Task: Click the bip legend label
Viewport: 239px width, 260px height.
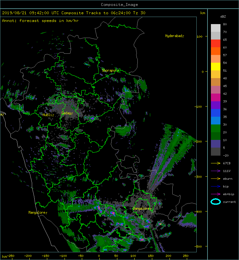Action: click(226, 187)
